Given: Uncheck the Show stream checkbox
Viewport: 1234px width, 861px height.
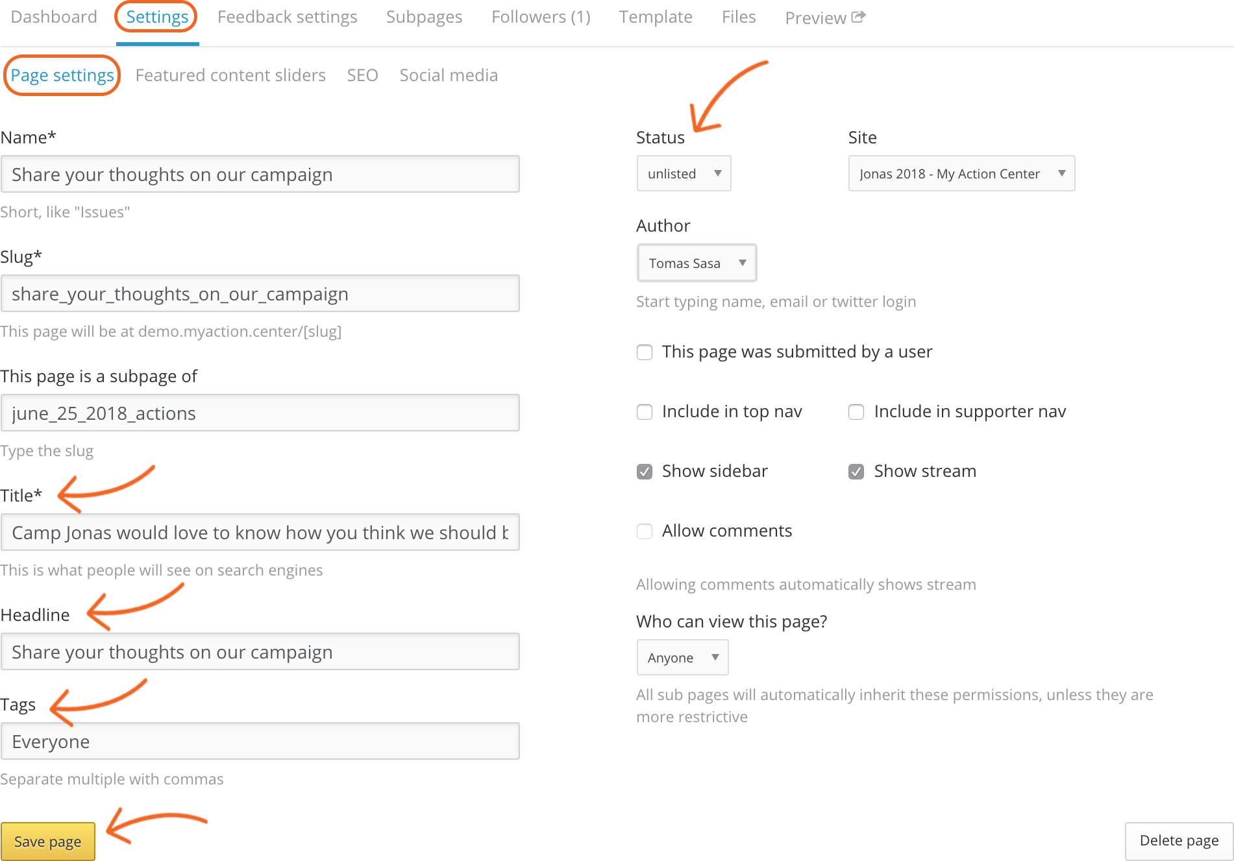Looking at the screenshot, I should click(856, 472).
